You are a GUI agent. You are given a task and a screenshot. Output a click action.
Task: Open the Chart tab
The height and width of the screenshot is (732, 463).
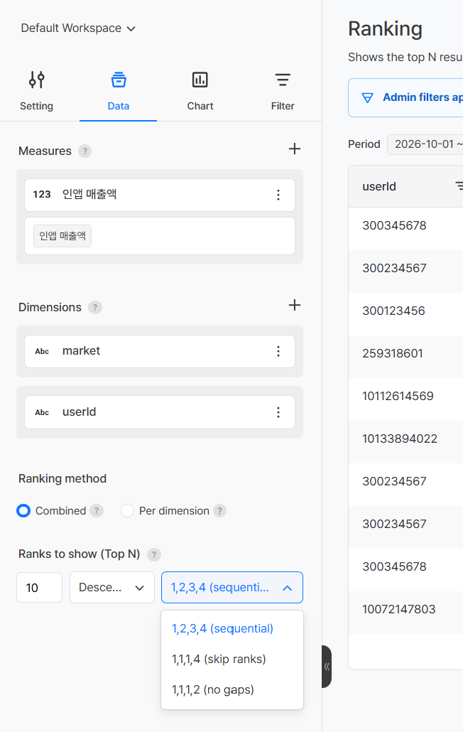click(200, 91)
